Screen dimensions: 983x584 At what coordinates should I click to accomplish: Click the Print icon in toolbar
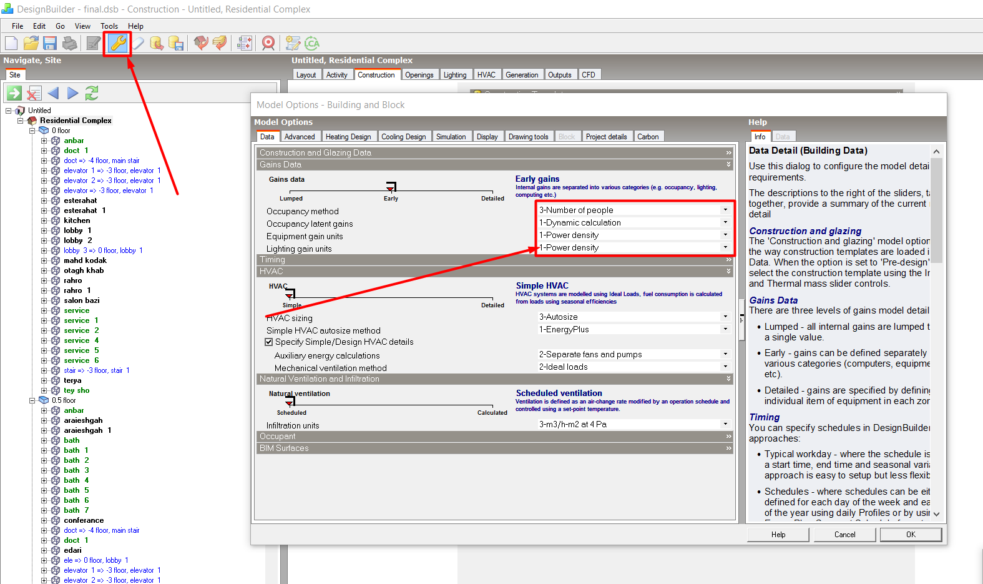(x=70, y=43)
